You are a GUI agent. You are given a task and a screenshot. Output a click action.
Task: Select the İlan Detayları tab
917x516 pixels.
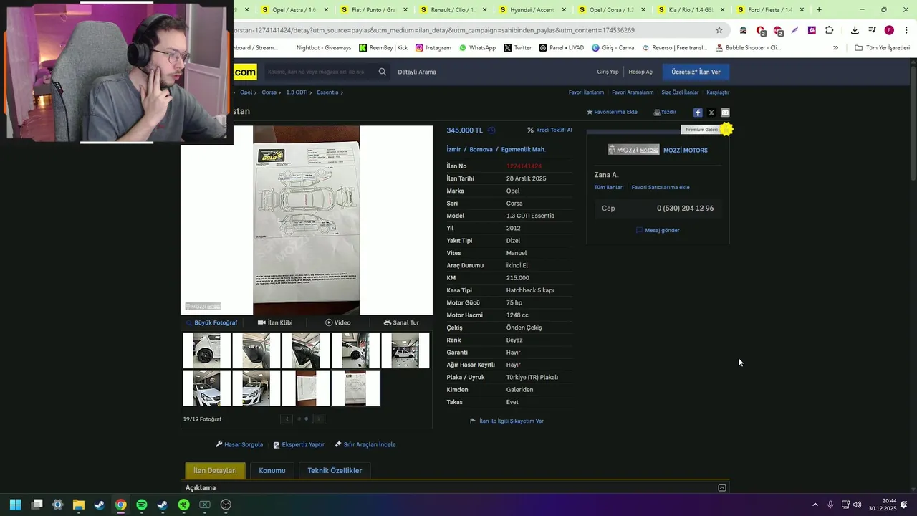pos(215,470)
